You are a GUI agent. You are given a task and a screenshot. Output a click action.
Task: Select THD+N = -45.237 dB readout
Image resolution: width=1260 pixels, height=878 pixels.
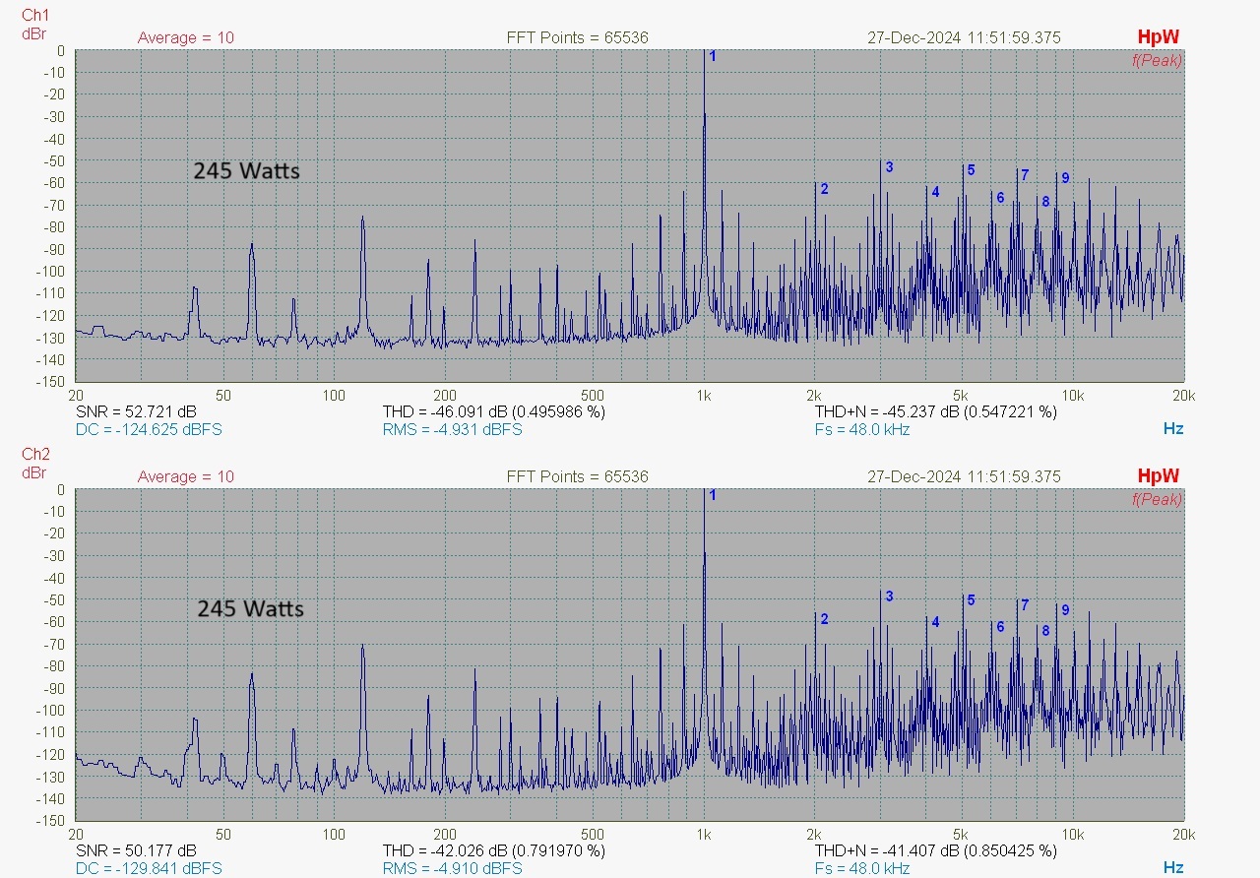(x=936, y=411)
